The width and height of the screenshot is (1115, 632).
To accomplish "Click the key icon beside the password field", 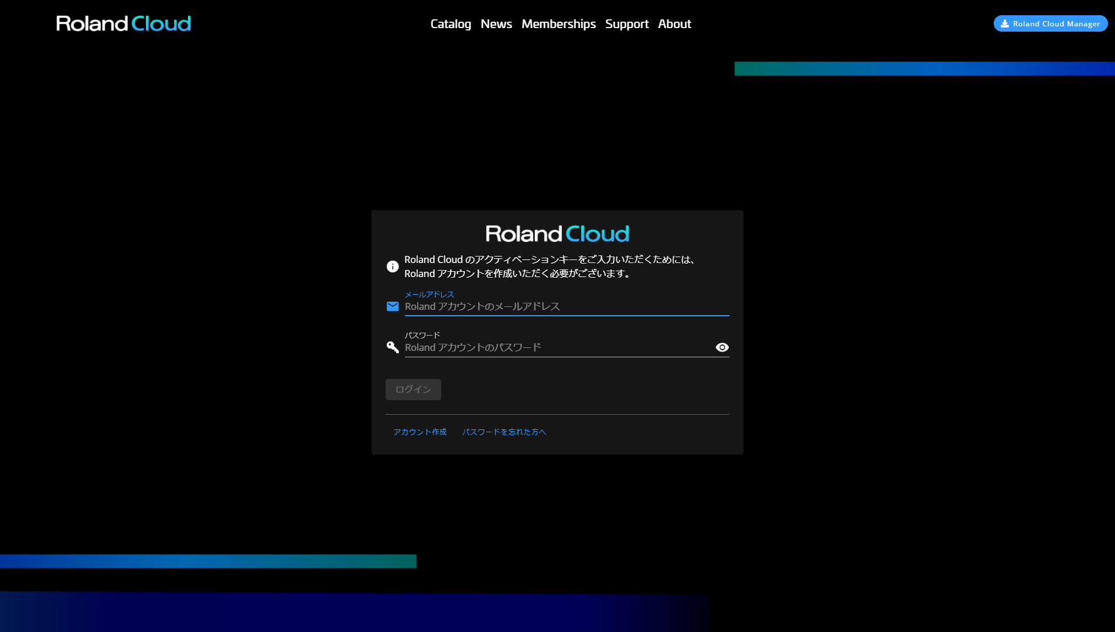I will (x=393, y=347).
